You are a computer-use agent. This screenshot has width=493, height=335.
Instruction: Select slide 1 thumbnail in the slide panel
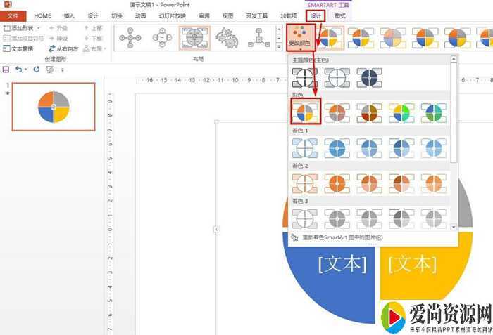point(54,106)
